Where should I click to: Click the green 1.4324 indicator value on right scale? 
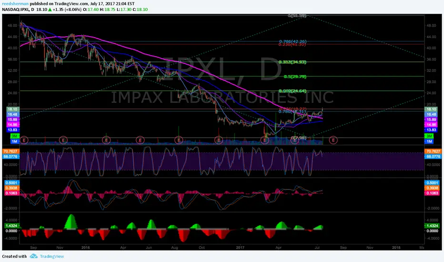coord(432,226)
